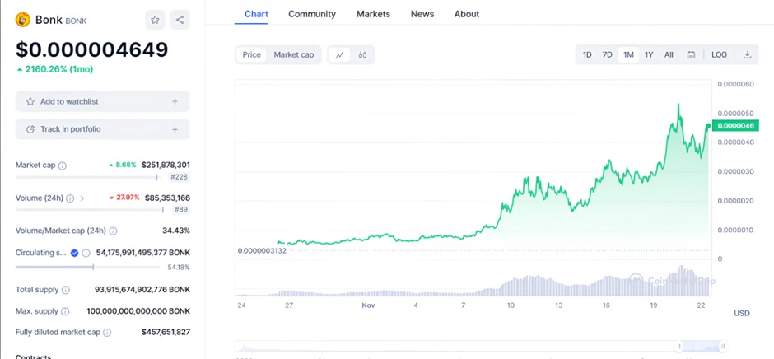Switch to the Markets tab
The width and height of the screenshot is (774, 359).
373,14
